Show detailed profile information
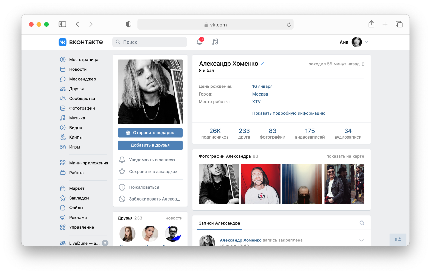This screenshot has height=274, width=431. (x=289, y=113)
